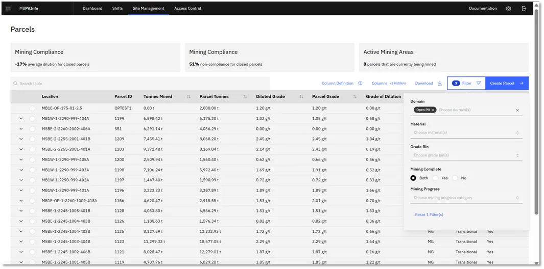
Task: Select No for Mining Complete
Action: (x=455, y=178)
